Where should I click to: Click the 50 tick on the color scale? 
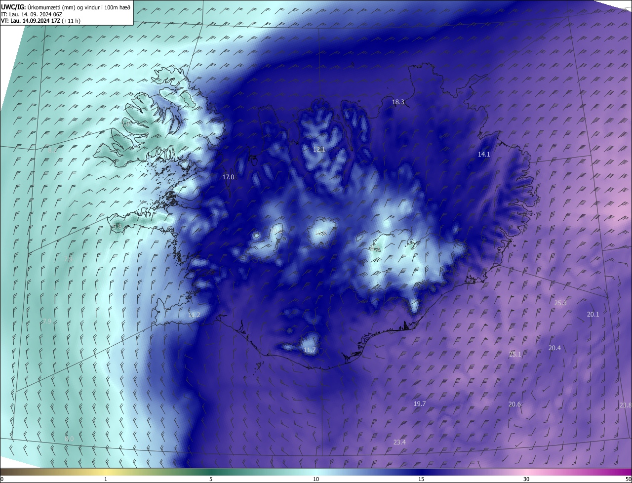coord(628,480)
